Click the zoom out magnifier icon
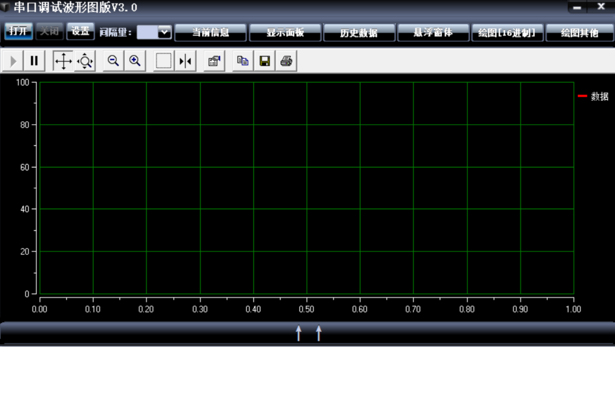The width and height of the screenshot is (615, 413). coord(113,61)
